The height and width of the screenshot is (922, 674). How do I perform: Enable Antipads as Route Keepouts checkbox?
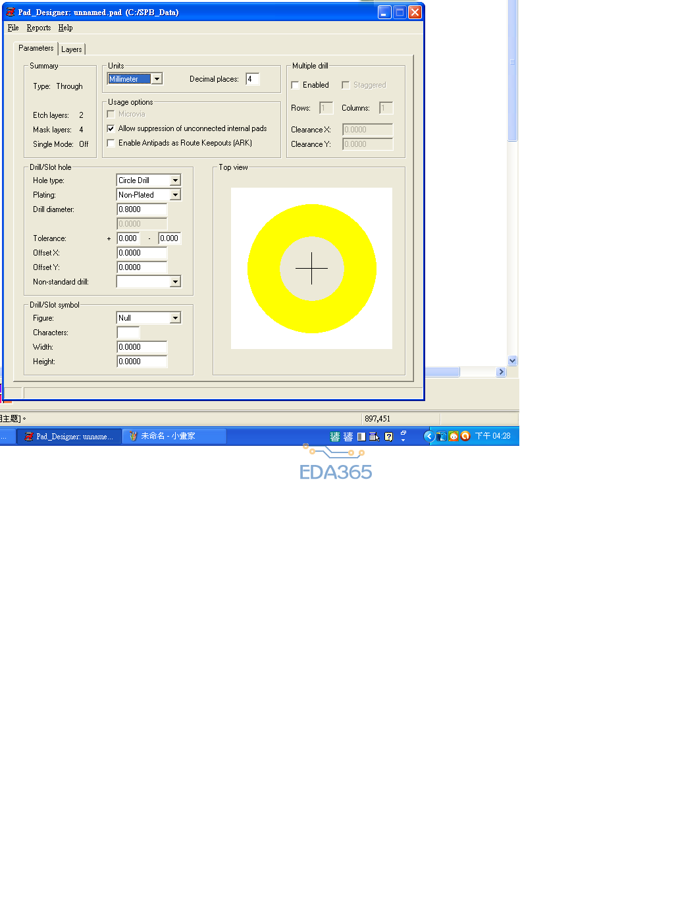[111, 143]
